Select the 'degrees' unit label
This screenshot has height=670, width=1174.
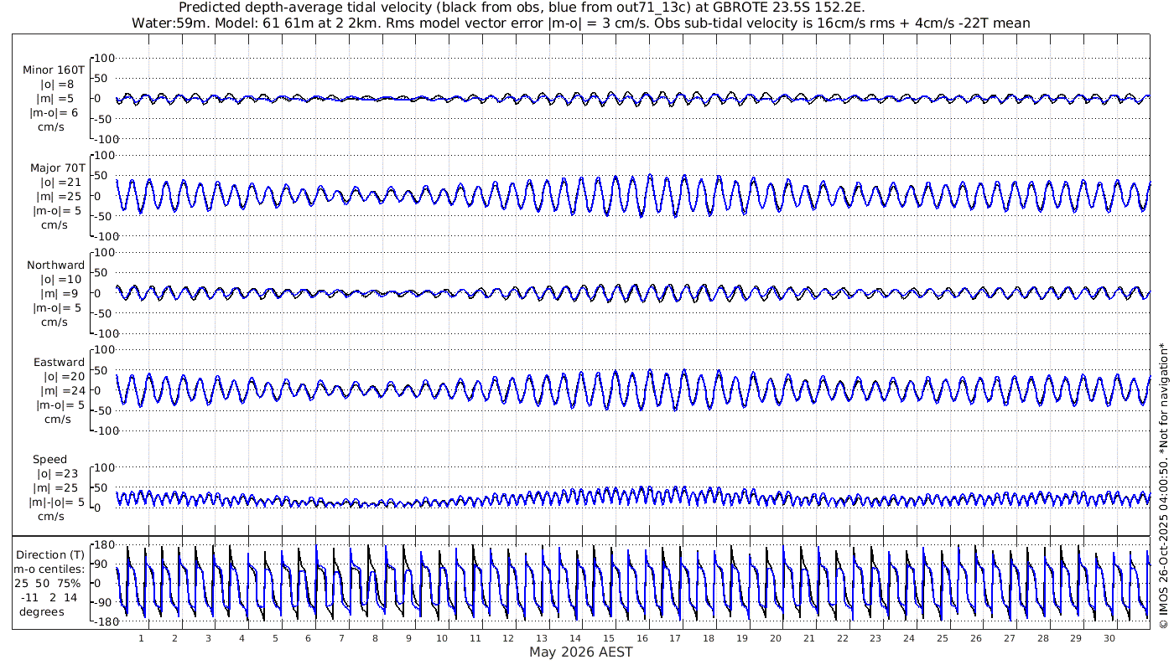point(42,612)
